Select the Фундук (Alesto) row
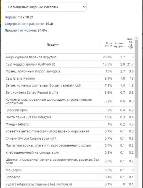The width and height of the screenshot is (143, 188). (70, 124)
